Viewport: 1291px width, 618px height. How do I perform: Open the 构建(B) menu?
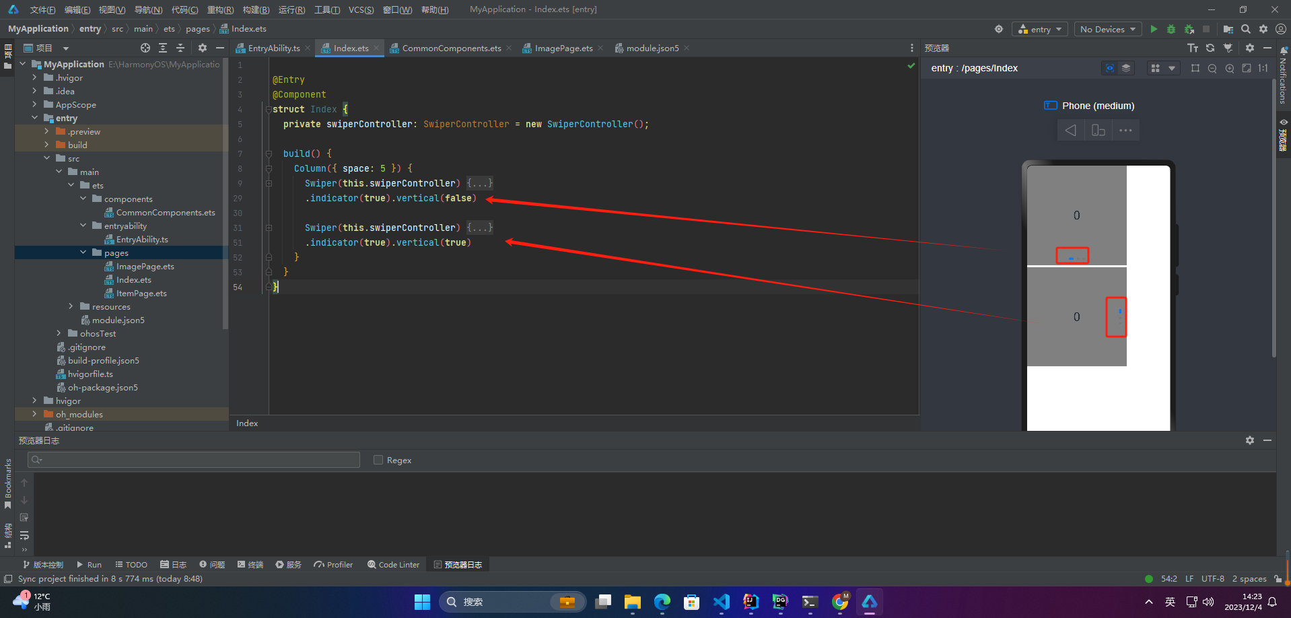[256, 9]
